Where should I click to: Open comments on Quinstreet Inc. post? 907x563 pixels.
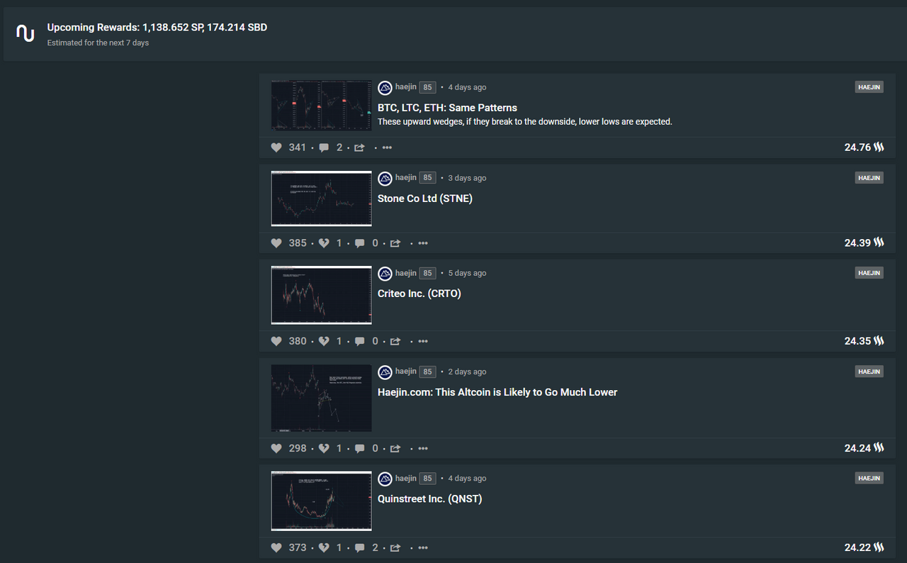tap(360, 547)
